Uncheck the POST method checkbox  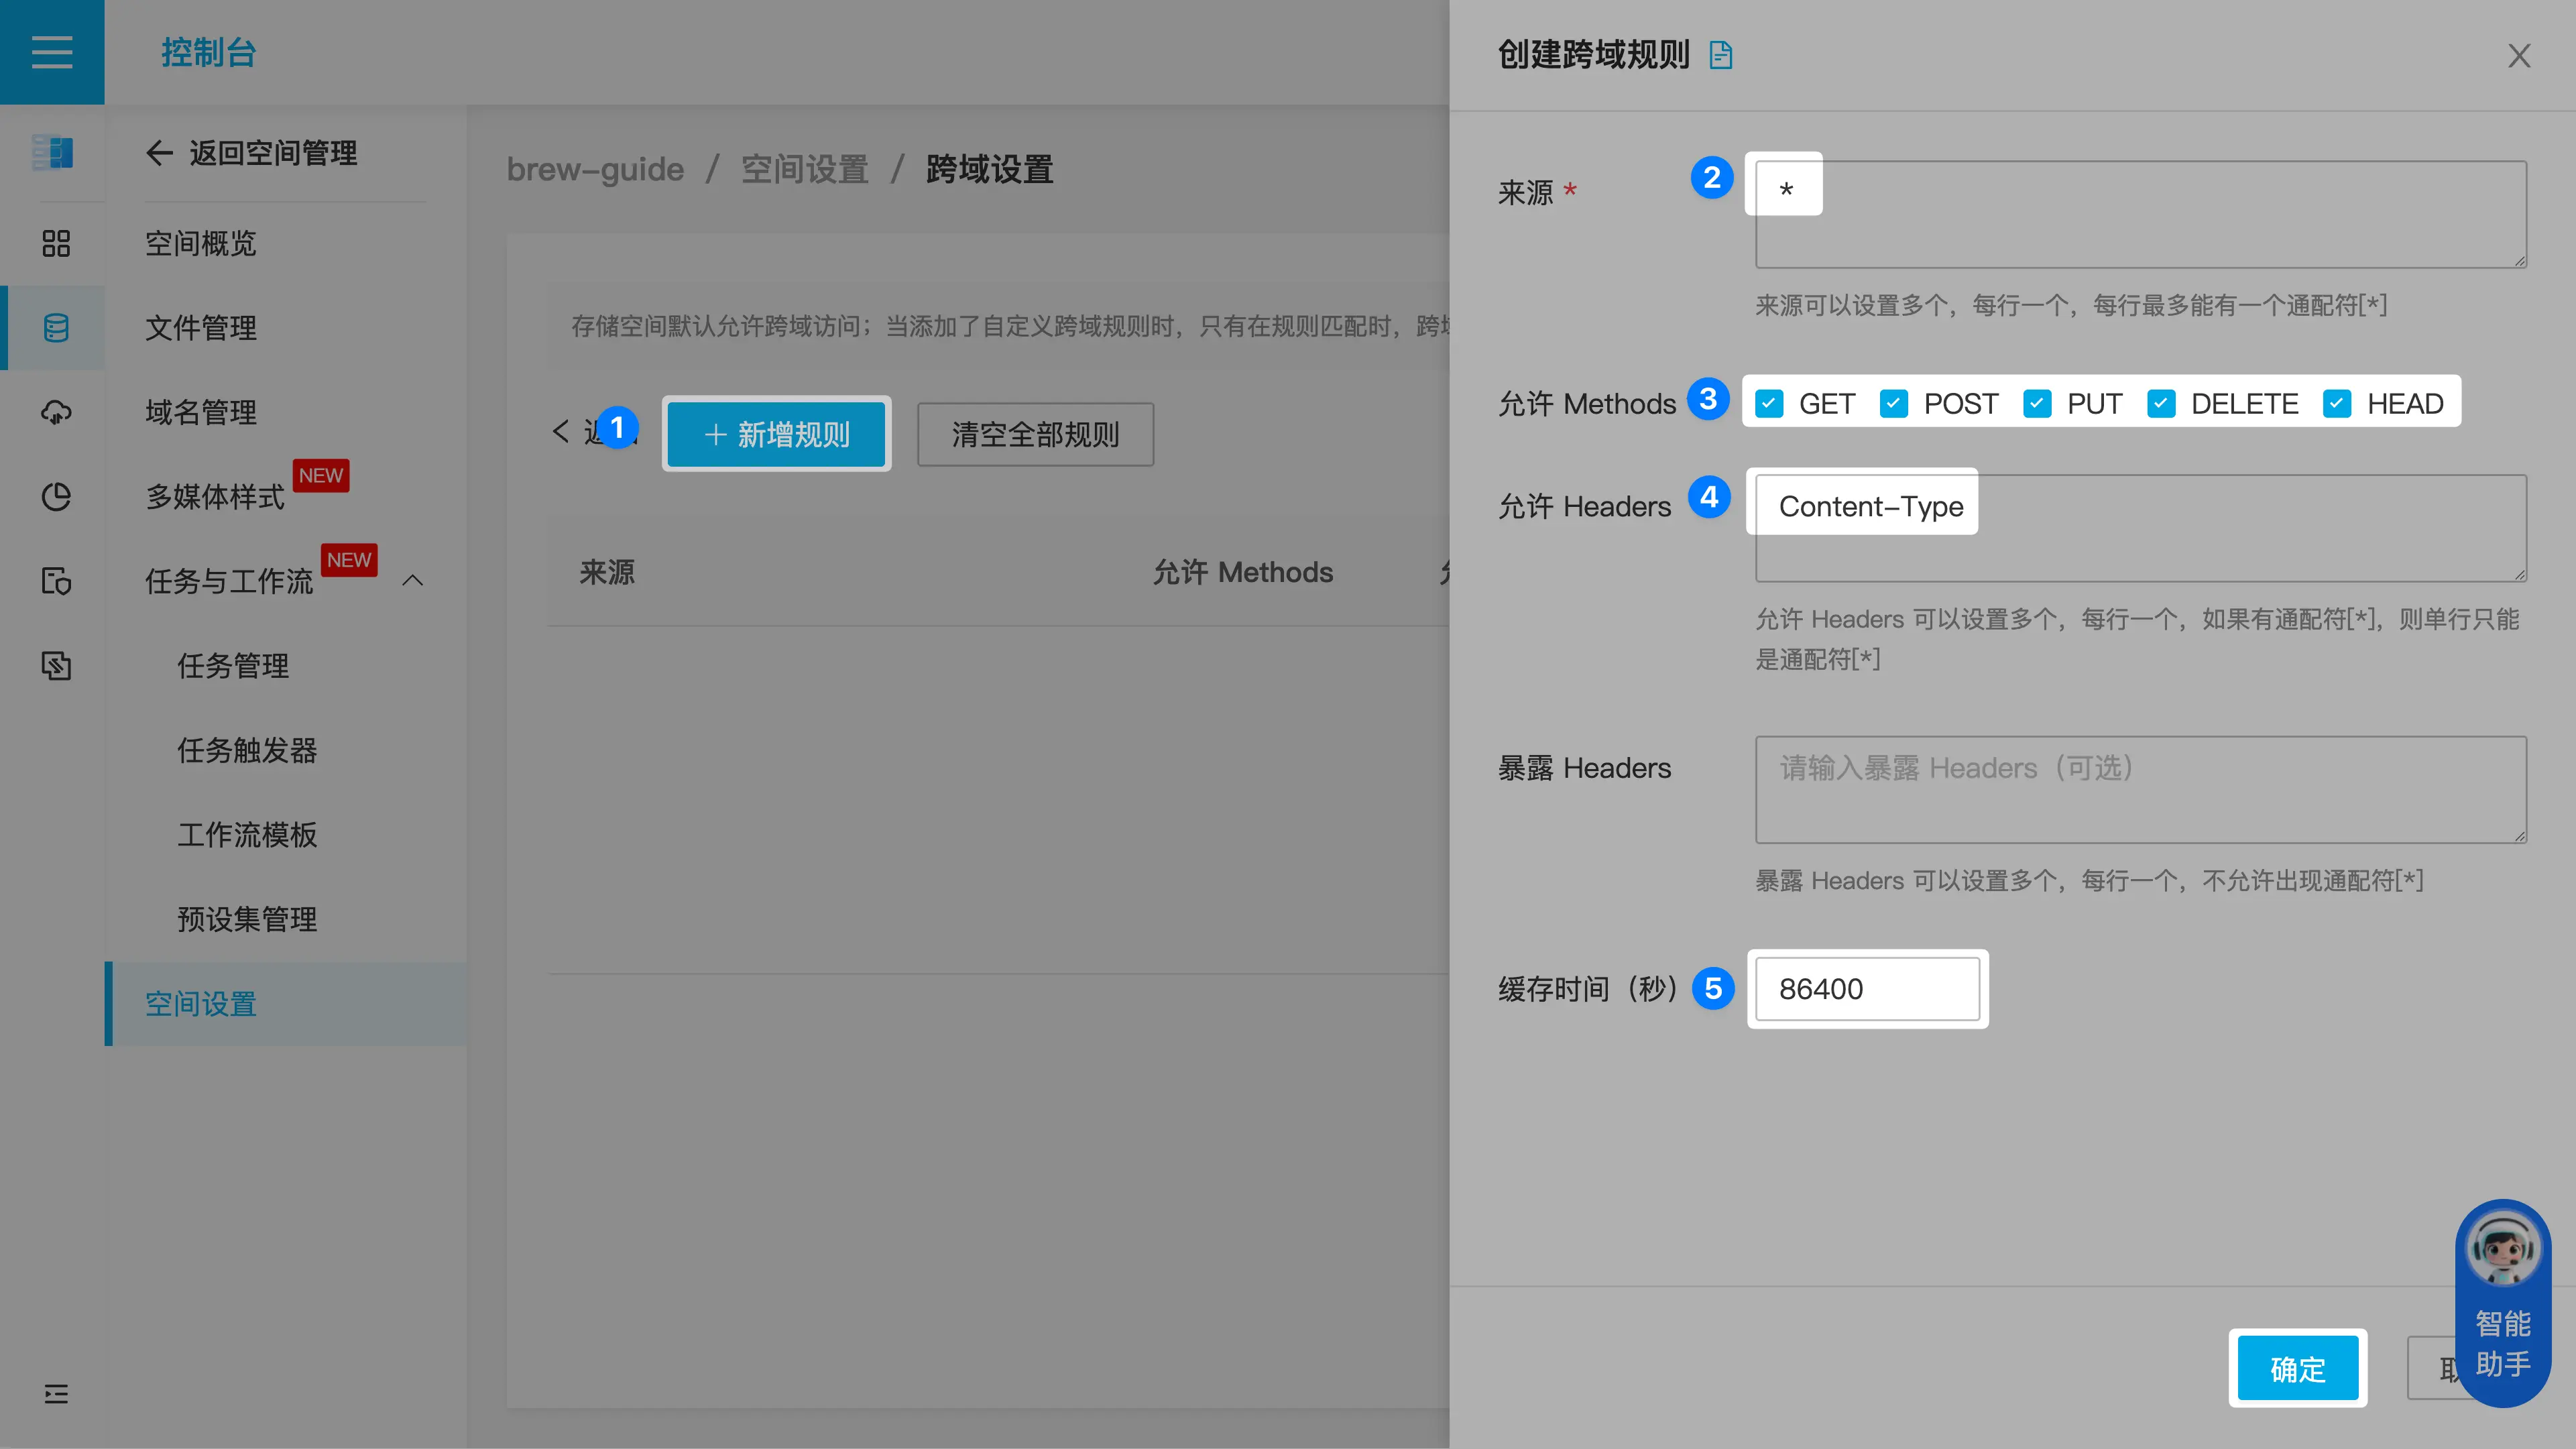pos(1893,403)
